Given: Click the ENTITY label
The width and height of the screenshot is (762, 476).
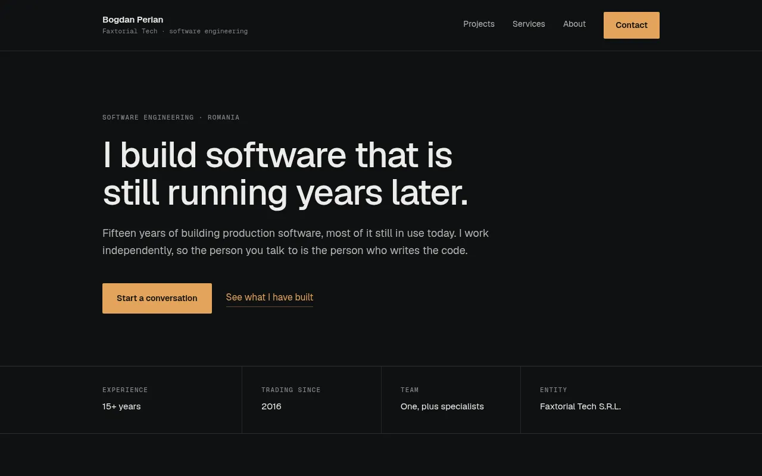Looking at the screenshot, I should pos(554,390).
